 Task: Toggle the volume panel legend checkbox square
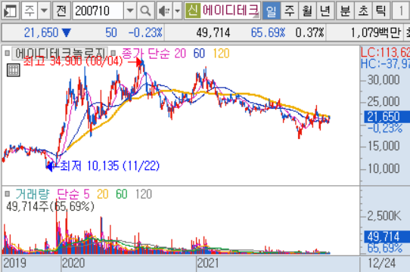click(x=8, y=193)
